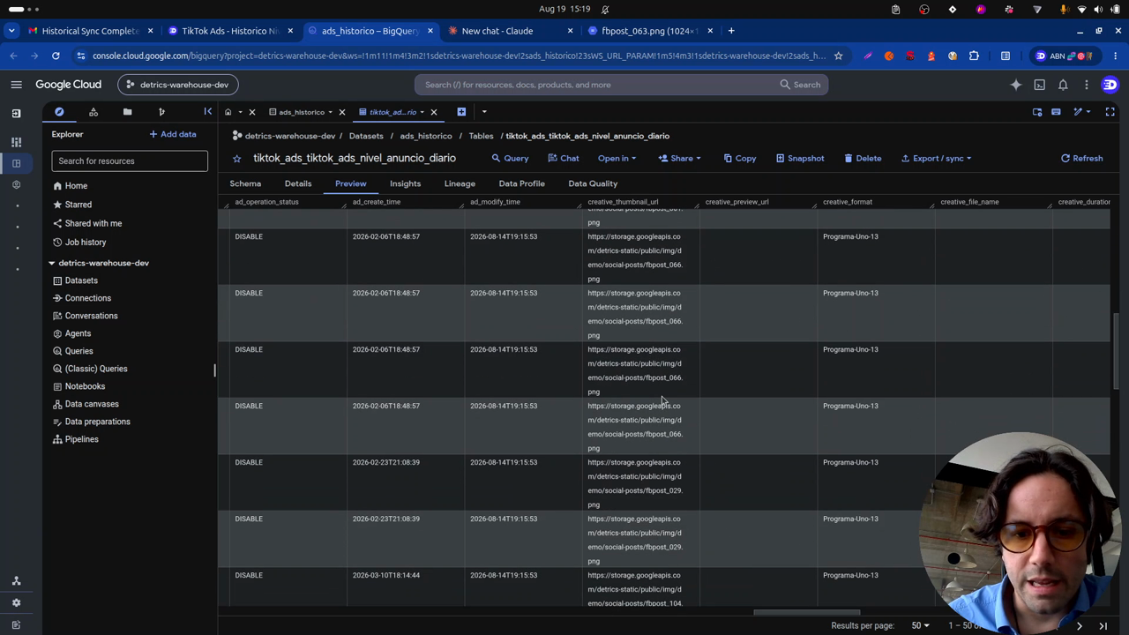Expand the Export / sync dropdown
1129x635 pixels.
(936, 159)
